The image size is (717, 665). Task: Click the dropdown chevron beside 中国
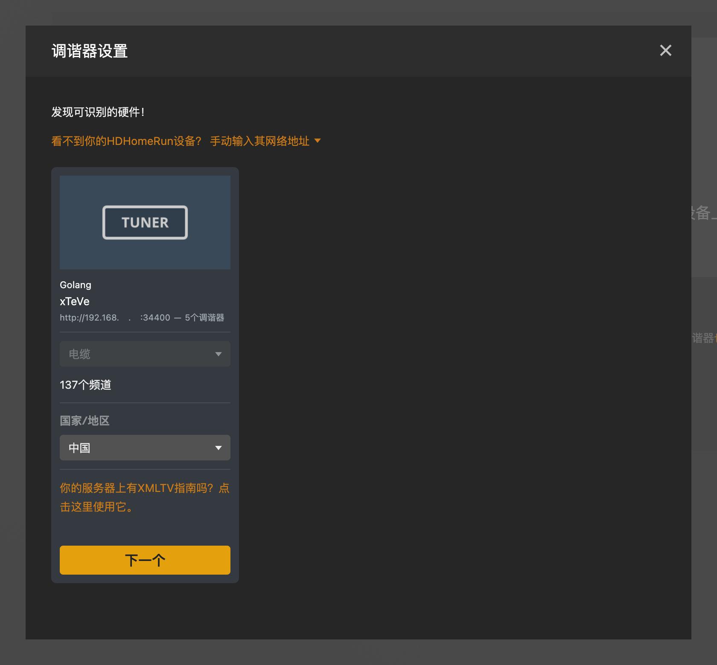pyautogui.click(x=219, y=448)
